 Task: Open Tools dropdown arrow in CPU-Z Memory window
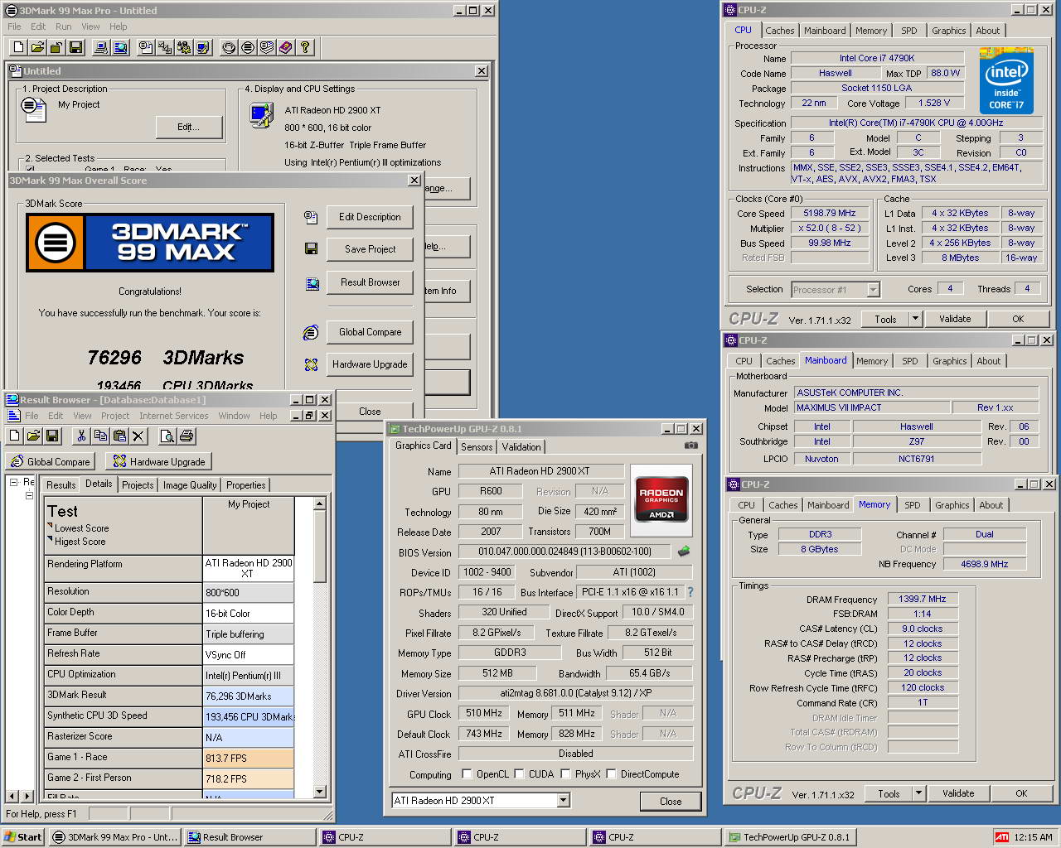pyautogui.click(x=918, y=793)
